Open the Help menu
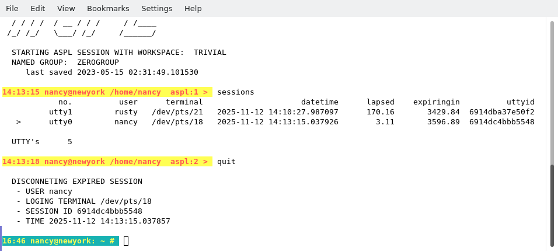 [193, 8]
